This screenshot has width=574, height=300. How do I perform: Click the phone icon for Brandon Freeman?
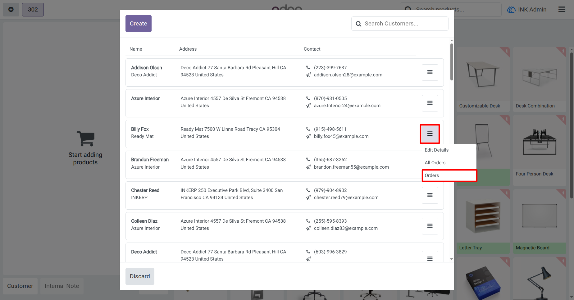(x=308, y=159)
